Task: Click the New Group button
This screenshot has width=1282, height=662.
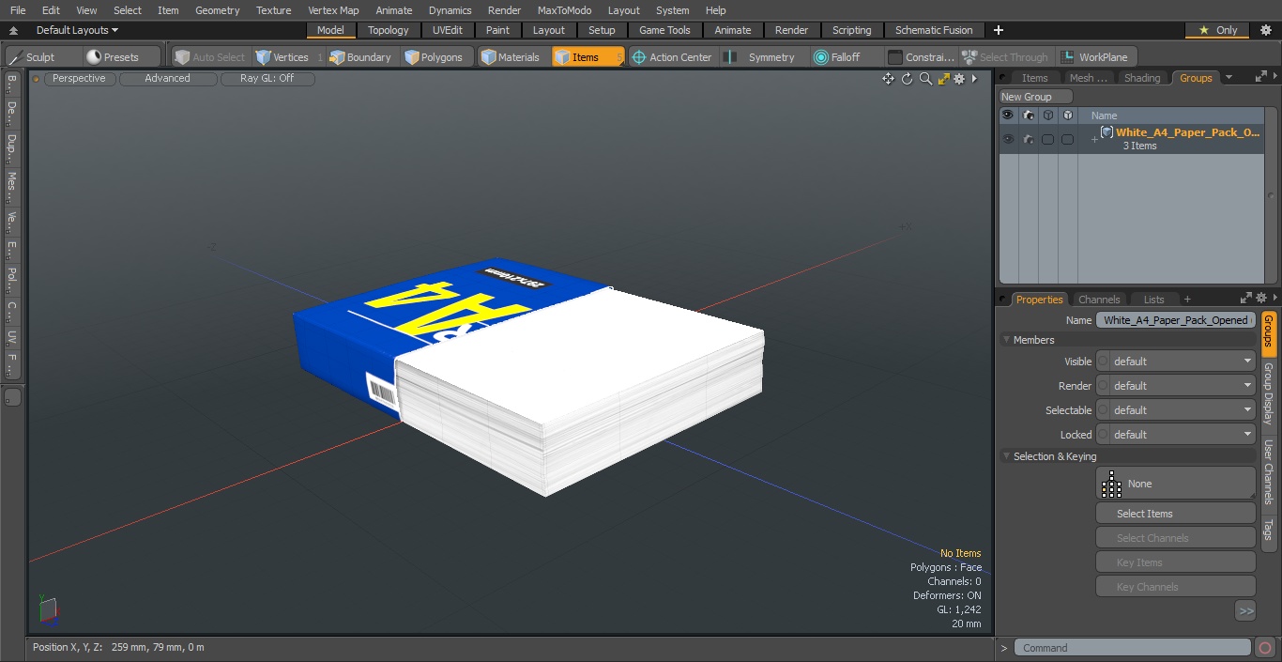Action: [1036, 97]
